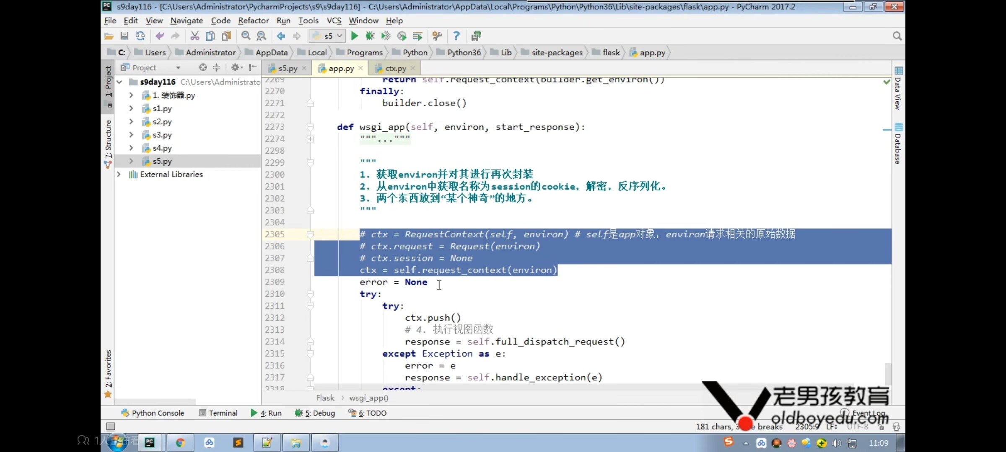The width and height of the screenshot is (1006, 452).
Task: Expand the folded docstring at line 2274
Action: (310, 139)
